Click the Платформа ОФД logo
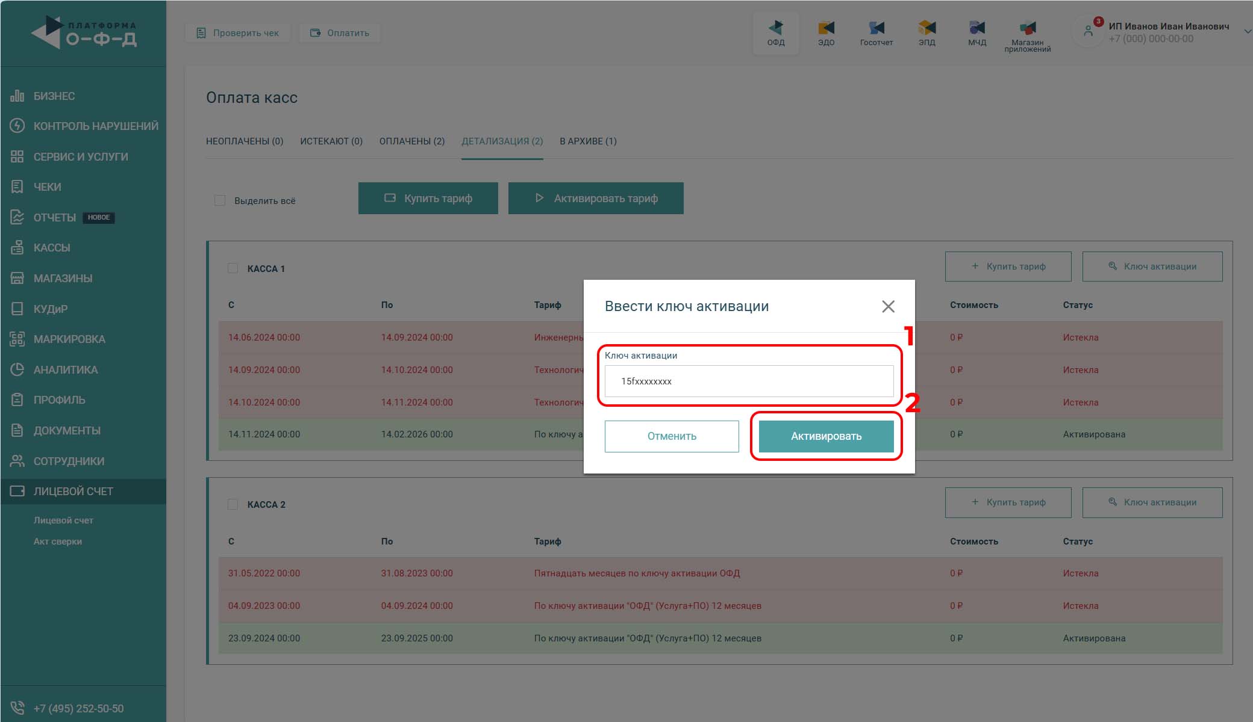This screenshot has width=1253, height=722. tap(84, 32)
